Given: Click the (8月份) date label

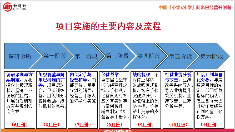Looking at the screenshot, I should tap(114, 125).
